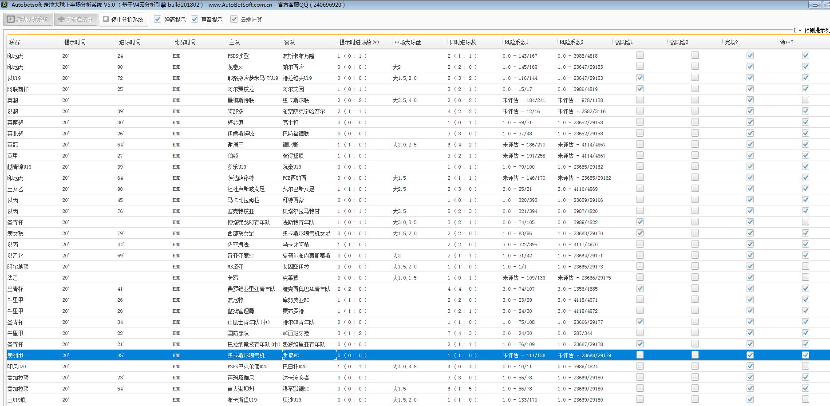Toggle the 云端计算 checkbox
The height and width of the screenshot is (406, 830).
coord(234,20)
